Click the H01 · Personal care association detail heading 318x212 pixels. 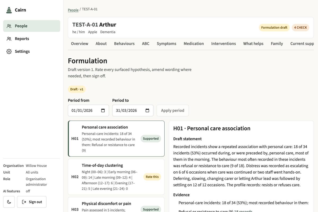[x=212, y=128]
